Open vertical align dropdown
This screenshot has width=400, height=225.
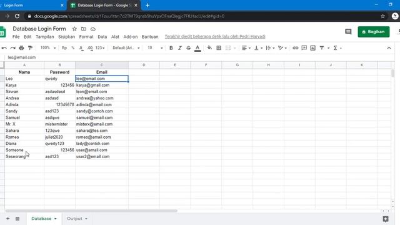pos(258,48)
